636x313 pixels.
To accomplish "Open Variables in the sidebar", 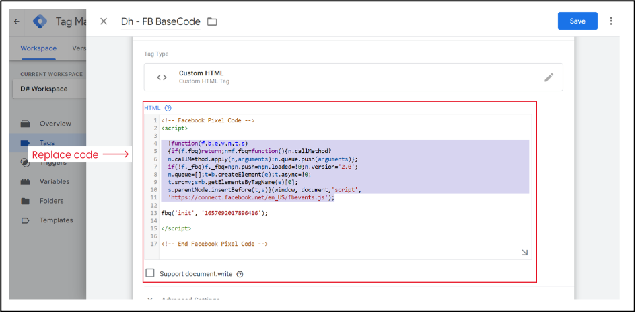I will (55, 181).
